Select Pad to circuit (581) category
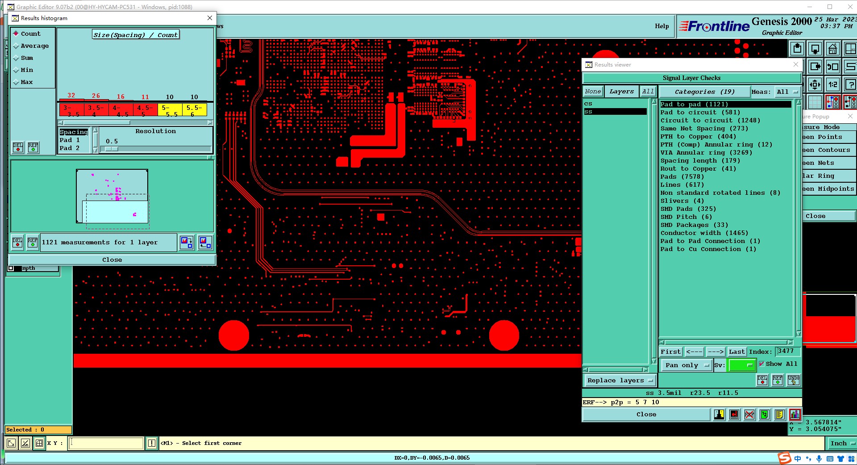 coord(700,113)
